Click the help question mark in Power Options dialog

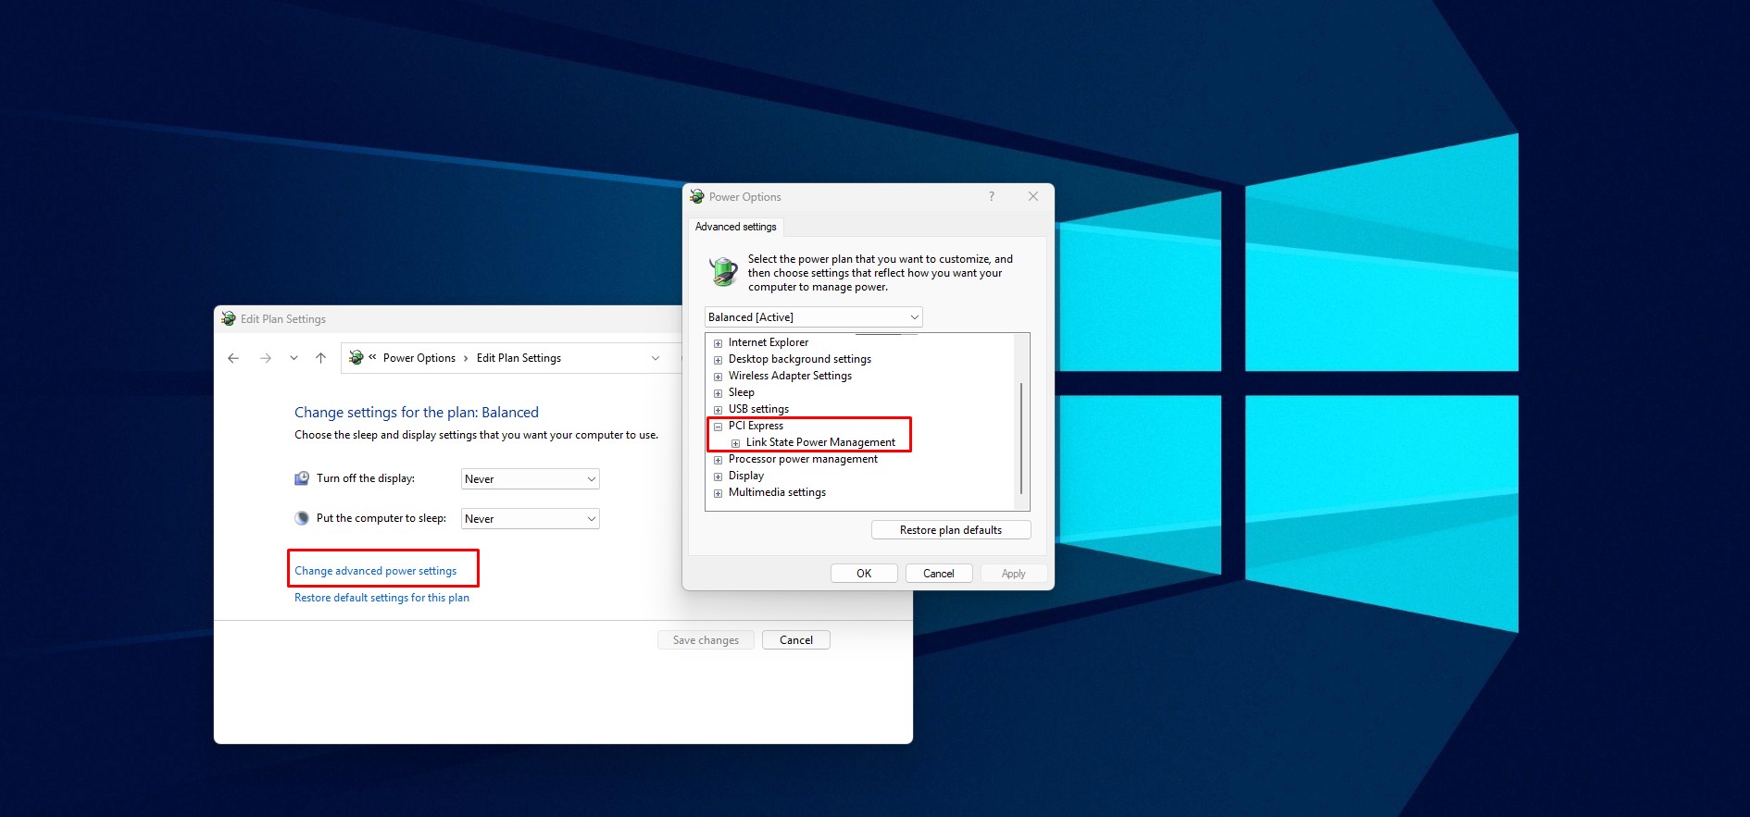pos(992,196)
